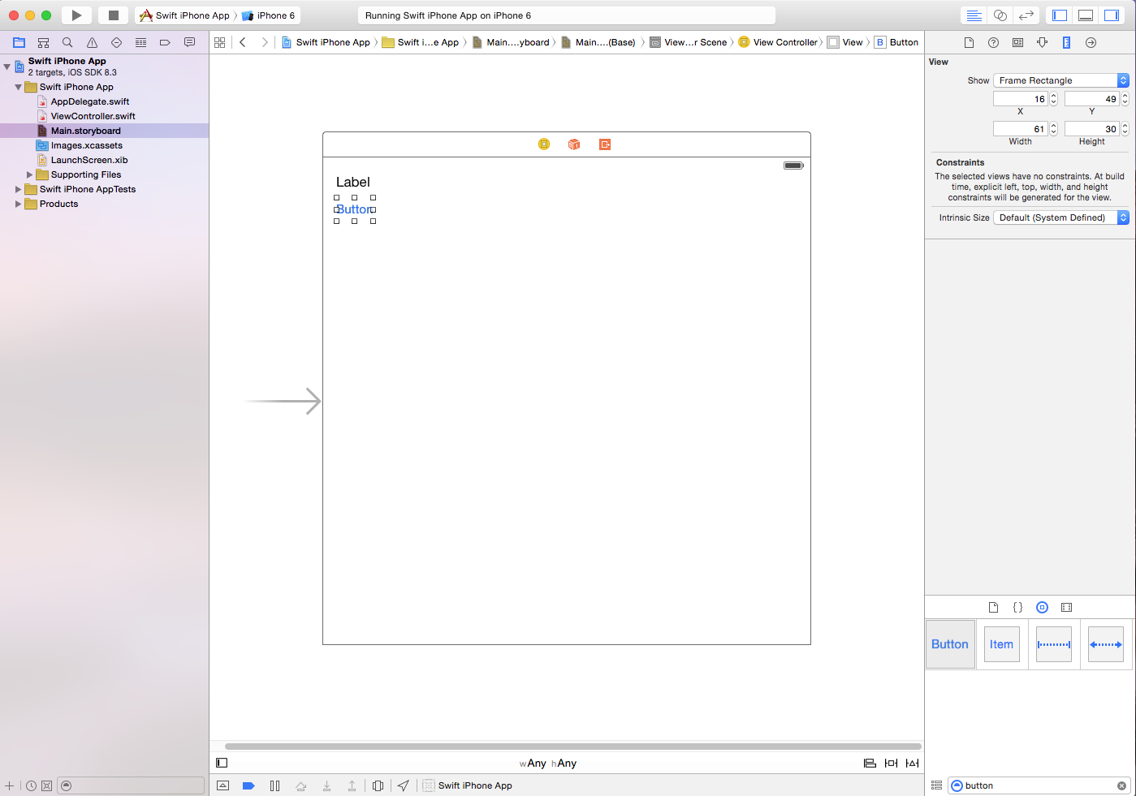Toggle the Navigator panel visibility
The width and height of the screenshot is (1136, 796).
pos(1059,15)
